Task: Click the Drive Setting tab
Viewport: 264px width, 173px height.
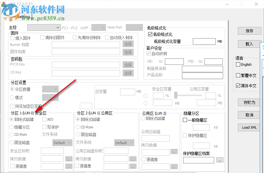Action: 18,17
